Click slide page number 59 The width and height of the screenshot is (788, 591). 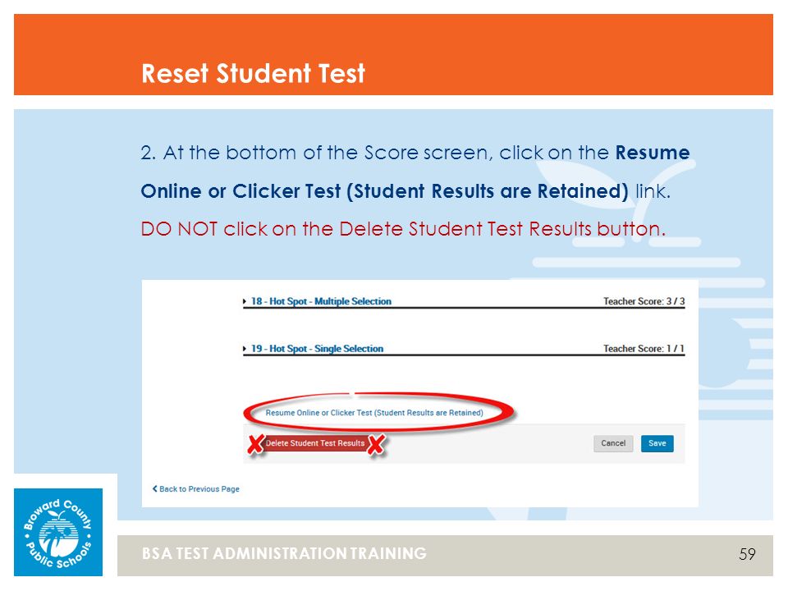[747, 554]
